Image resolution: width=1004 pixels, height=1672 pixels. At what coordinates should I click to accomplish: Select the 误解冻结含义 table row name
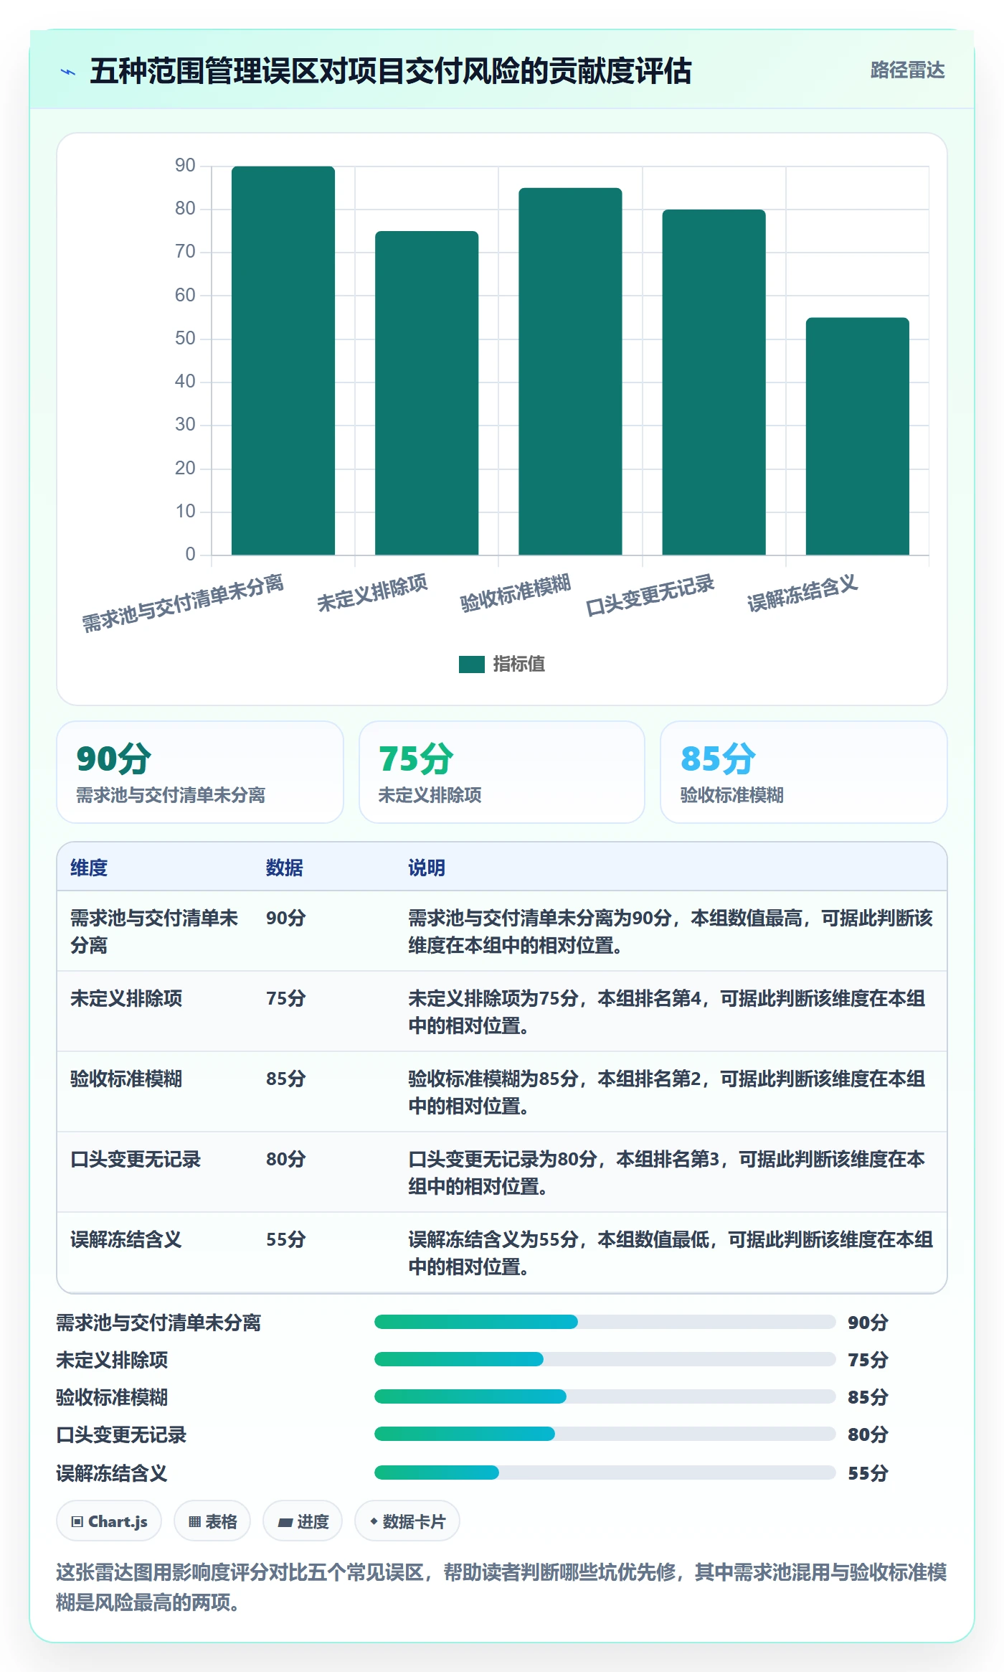coord(126,1239)
